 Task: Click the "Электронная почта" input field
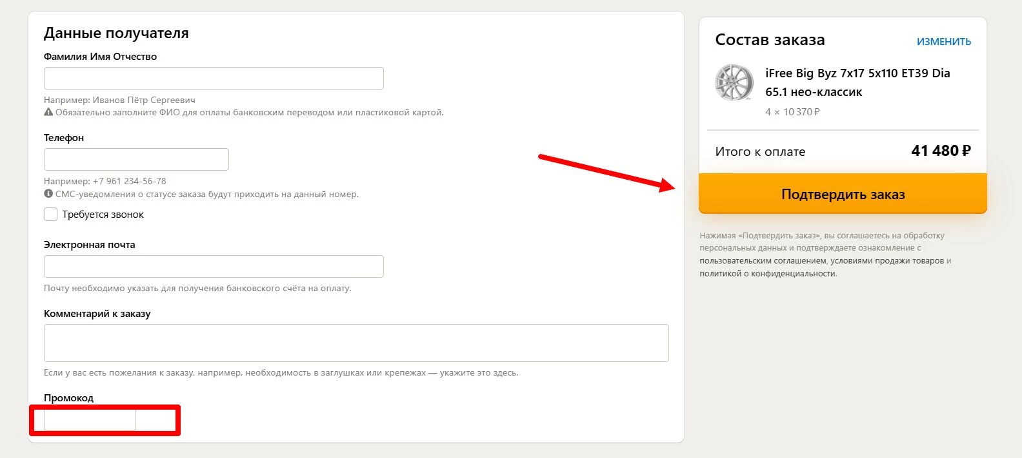pos(214,267)
